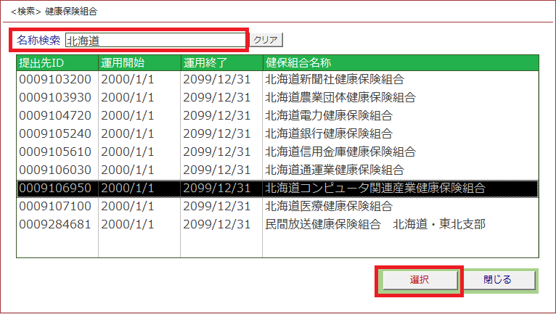This screenshot has height=314, width=556.
Task: Click the 運用開始 column header
Action: 139,62
